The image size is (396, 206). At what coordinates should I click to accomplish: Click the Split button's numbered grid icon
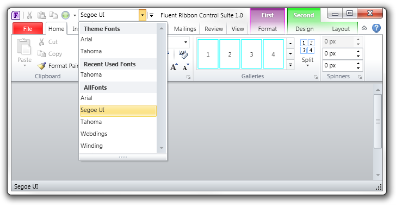tap(307, 47)
